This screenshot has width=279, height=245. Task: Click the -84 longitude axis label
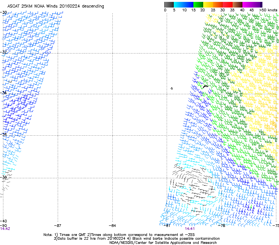tap(112, 226)
